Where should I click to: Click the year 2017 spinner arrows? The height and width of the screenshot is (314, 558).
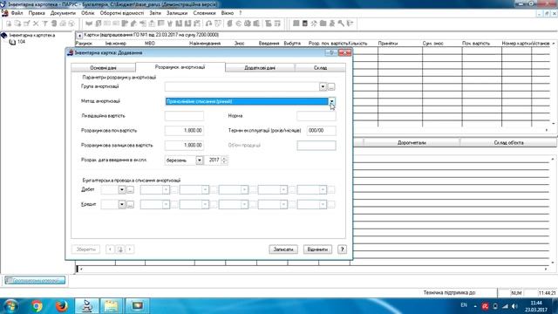(x=224, y=160)
